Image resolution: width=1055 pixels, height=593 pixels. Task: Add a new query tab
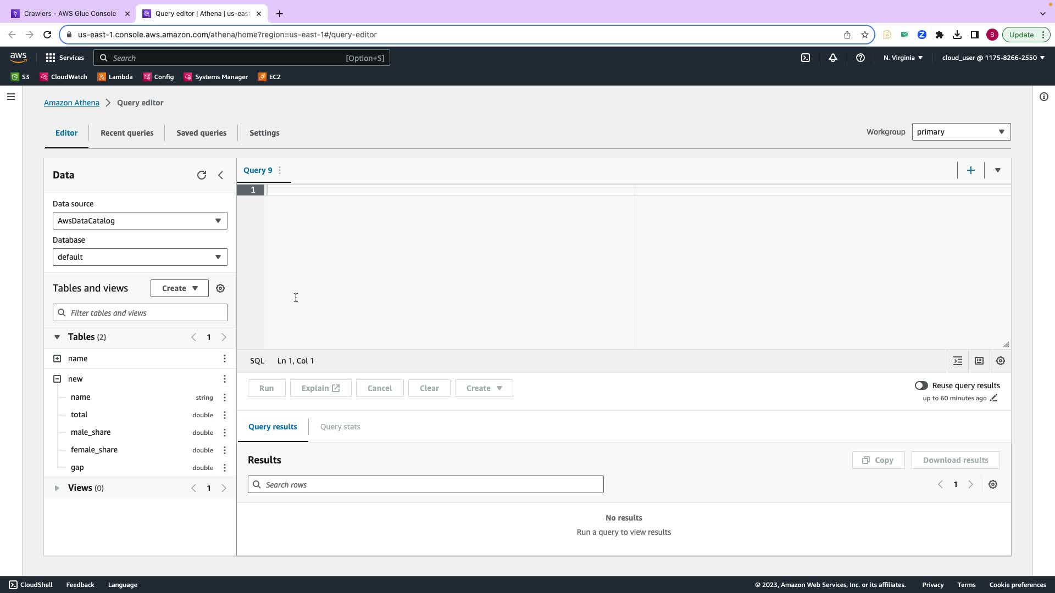pos(970,170)
